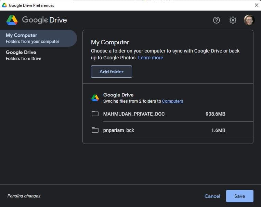Click the folder icon beside MAHMUDAN_PRIVATE_DOC
The height and width of the screenshot is (207, 261).
(95, 114)
